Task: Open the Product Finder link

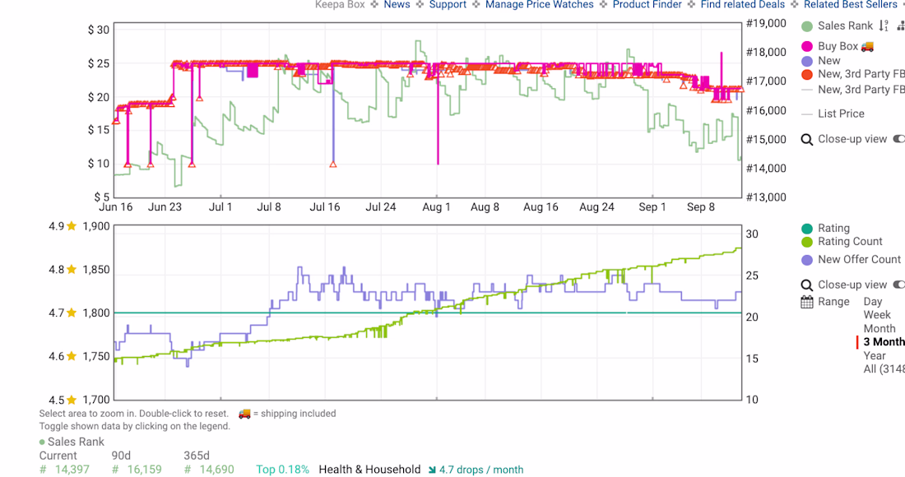Action: point(647,5)
